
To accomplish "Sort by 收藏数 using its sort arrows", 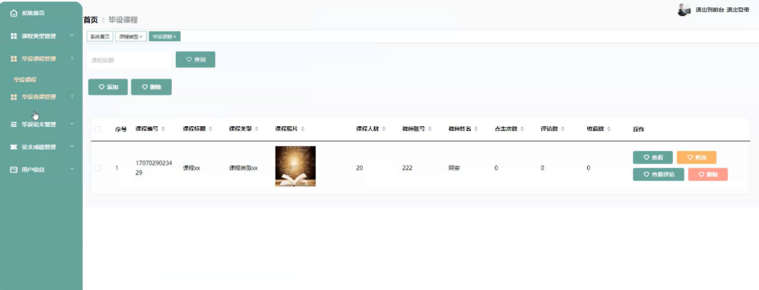I will pyautogui.click(x=609, y=129).
